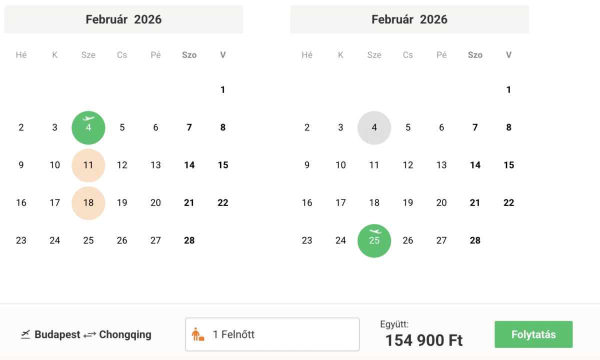Click the round-trip arrows between Budapest and Chongqing
The height and width of the screenshot is (360, 600).
coord(90,335)
